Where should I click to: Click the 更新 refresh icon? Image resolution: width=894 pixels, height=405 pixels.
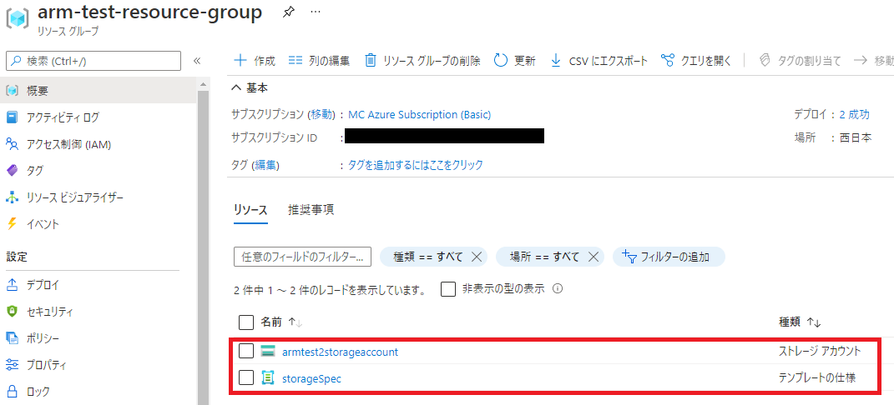click(x=501, y=60)
